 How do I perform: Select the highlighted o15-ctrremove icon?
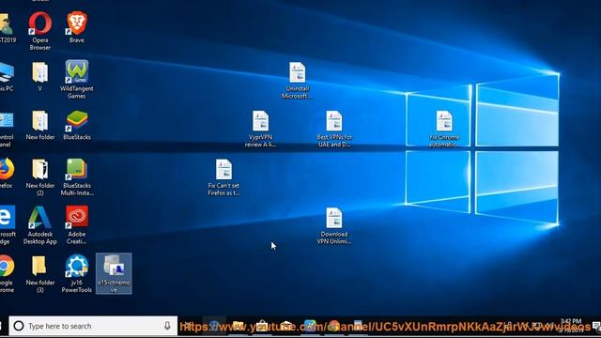point(114,273)
